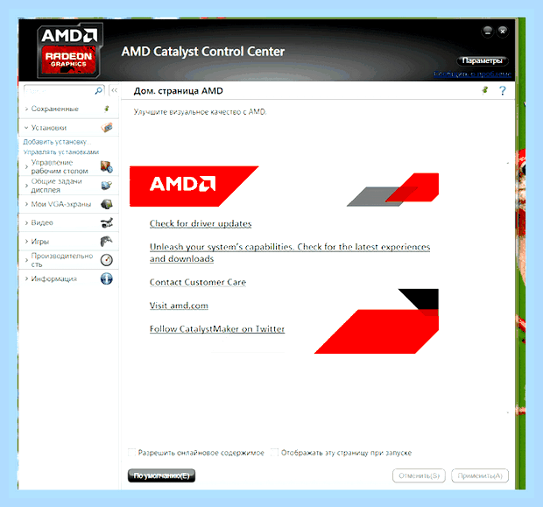
Task: Click the Отменить(S) button
Action: tap(419, 475)
